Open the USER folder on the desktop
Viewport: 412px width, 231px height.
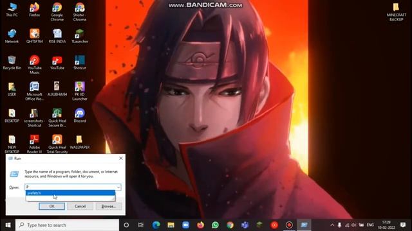(12, 89)
